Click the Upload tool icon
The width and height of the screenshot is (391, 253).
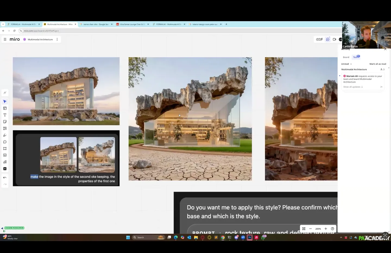point(5,155)
